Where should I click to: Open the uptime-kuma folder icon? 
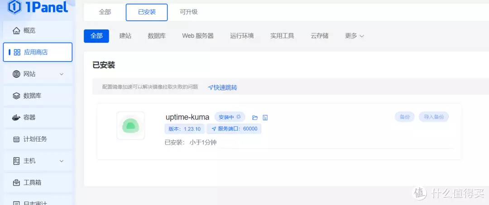tap(255, 117)
